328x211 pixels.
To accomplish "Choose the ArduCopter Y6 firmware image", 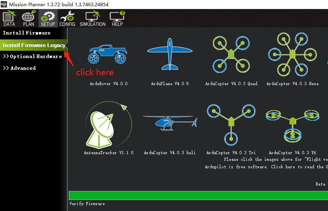I will pos(292,126).
